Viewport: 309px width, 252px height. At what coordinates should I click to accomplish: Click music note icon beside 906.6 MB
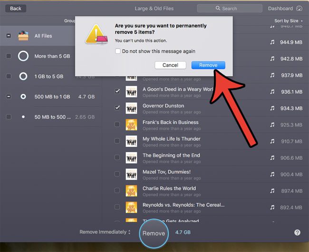coord(272,158)
